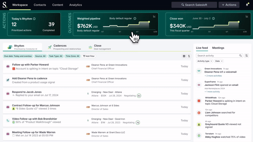
Task: Go to Workspace in top navigation
Action: point(20,5)
